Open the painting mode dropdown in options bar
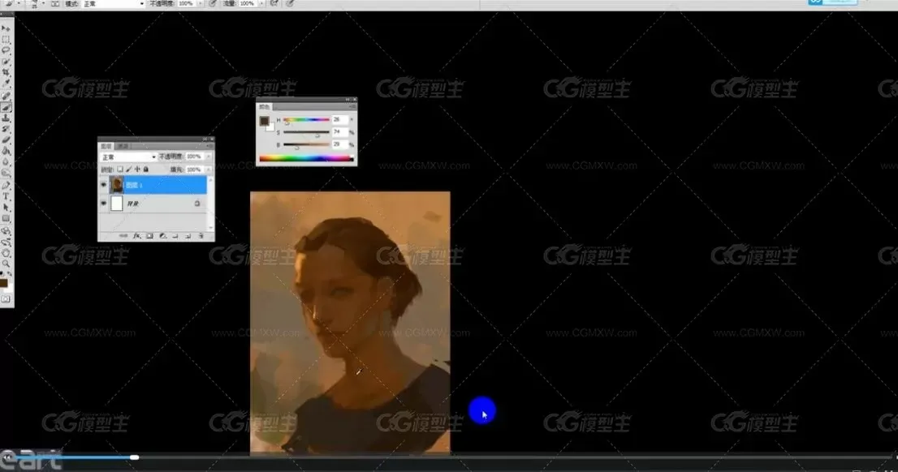The width and height of the screenshot is (898, 472). 114,3
